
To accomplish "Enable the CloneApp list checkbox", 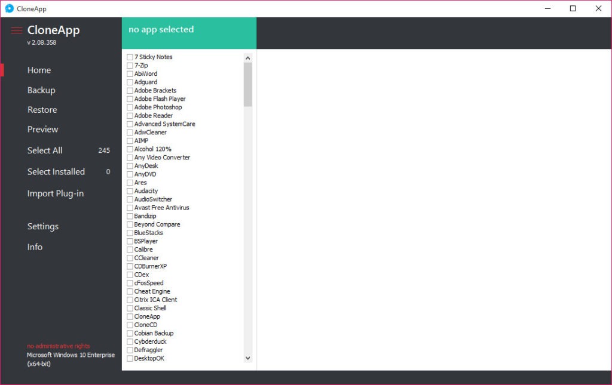I will coord(130,317).
